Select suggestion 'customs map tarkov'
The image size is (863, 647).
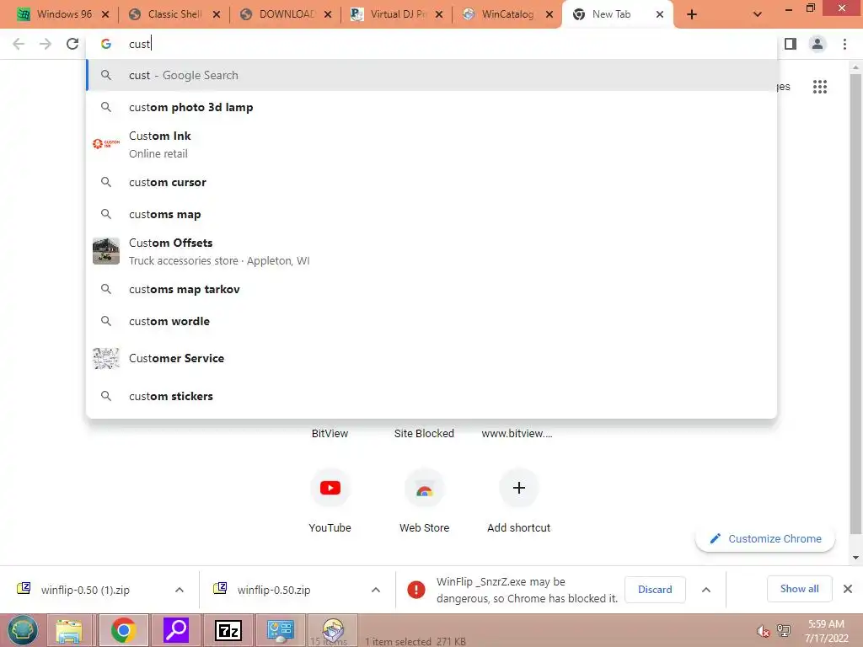coord(431,290)
